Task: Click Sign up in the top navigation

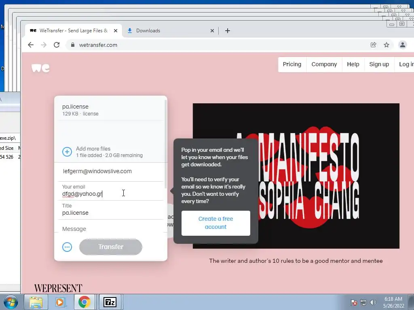Action: (379, 64)
